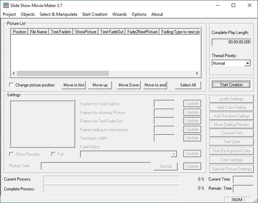Click Update next to Fade-Effect dropdown
The height and width of the screenshot is (203, 258).
192,154
